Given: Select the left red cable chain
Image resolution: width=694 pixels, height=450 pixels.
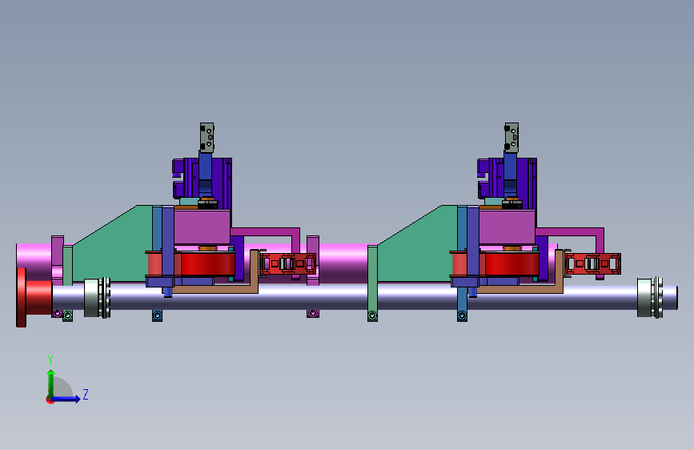Looking at the screenshot, I should tap(287, 264).
